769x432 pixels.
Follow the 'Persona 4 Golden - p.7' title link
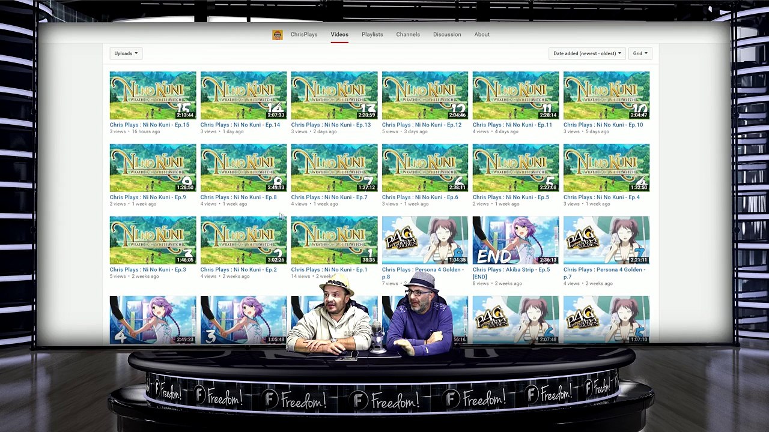604,273
